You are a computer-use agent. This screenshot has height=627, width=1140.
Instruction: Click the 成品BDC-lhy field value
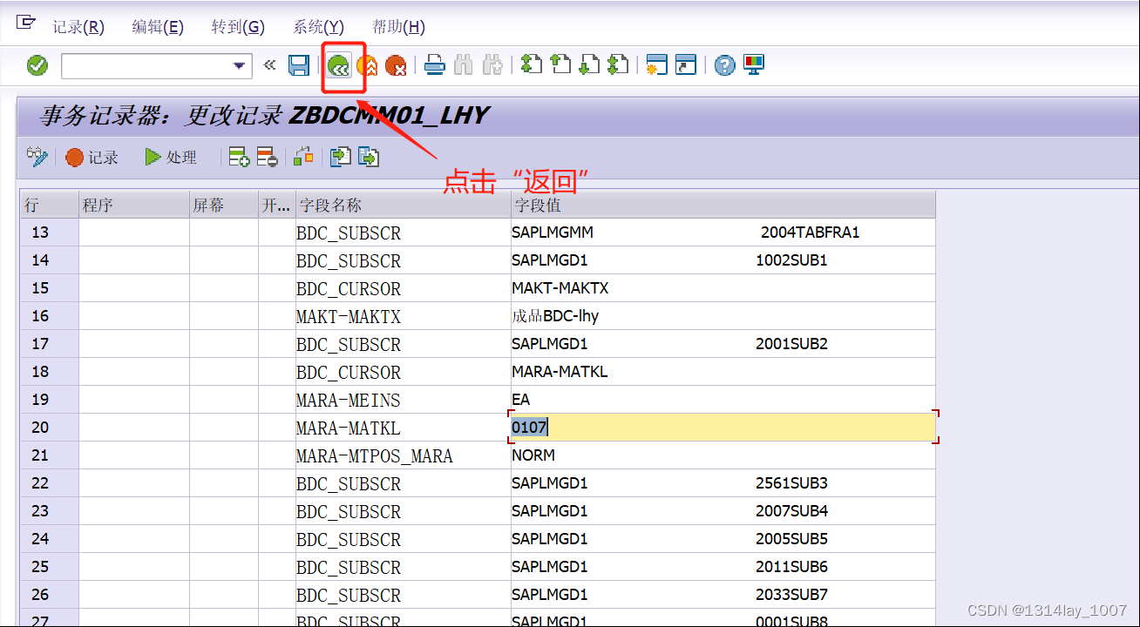click(555, 316)
